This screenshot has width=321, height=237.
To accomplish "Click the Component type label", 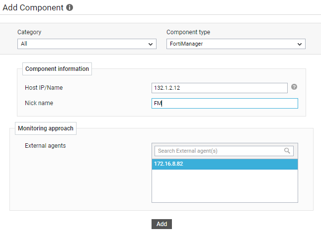I will point(188,32).
